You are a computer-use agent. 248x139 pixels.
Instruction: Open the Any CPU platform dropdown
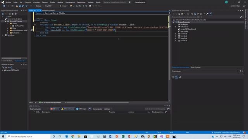[x=52, y=6]
